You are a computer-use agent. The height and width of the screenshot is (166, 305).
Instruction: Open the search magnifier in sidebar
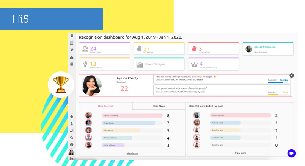point(72,138)
